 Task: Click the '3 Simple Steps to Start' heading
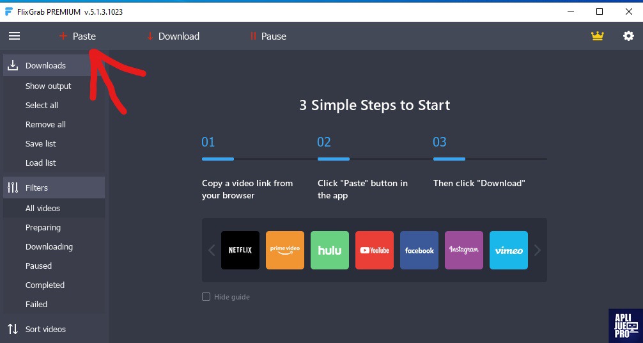pos(375,105)
